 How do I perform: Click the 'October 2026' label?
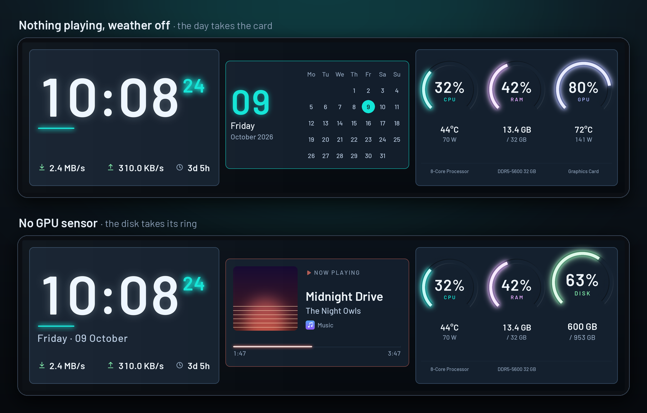252,137
